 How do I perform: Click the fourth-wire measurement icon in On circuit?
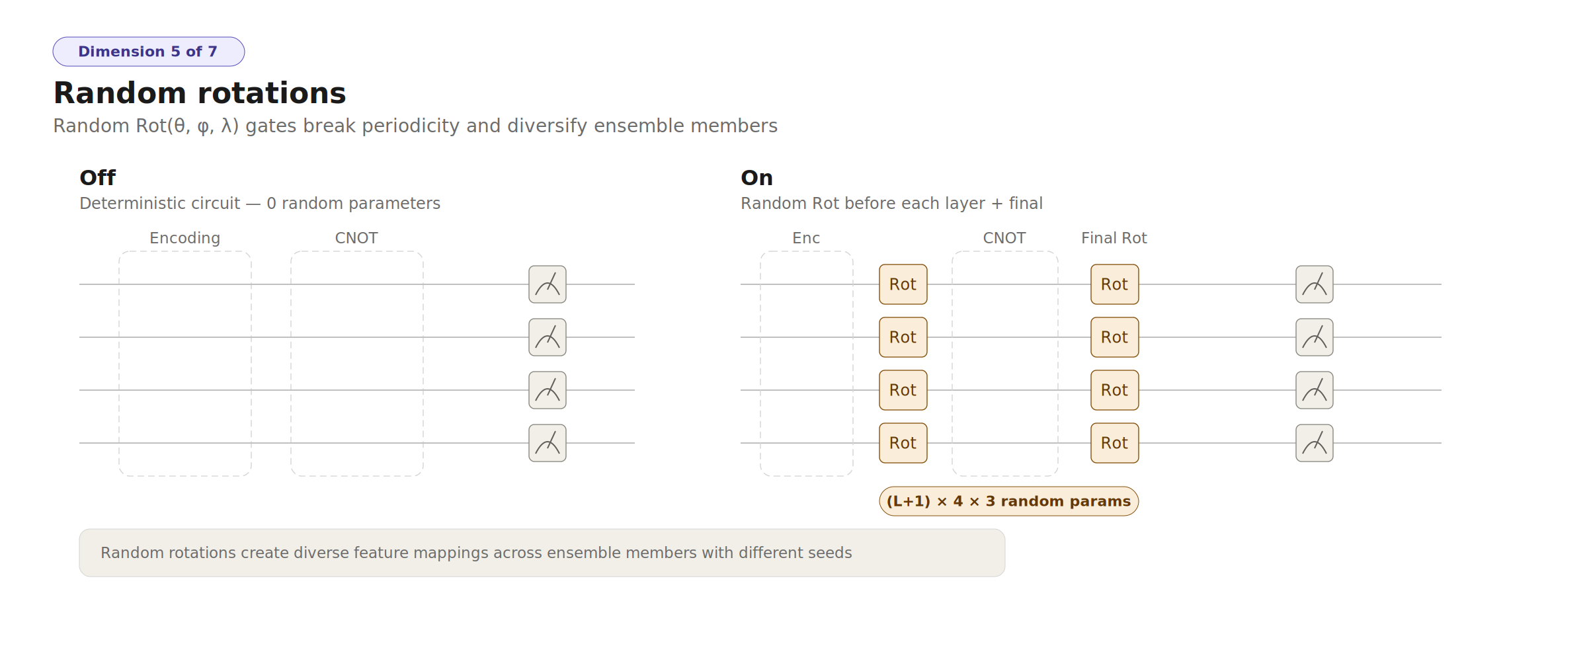1315,443
